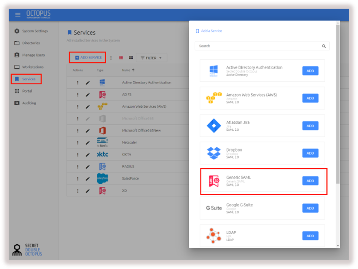This screenshot has width=358, height=269.
Task: Edit the Microsoft Office365New service
Action: coord(88,131)
